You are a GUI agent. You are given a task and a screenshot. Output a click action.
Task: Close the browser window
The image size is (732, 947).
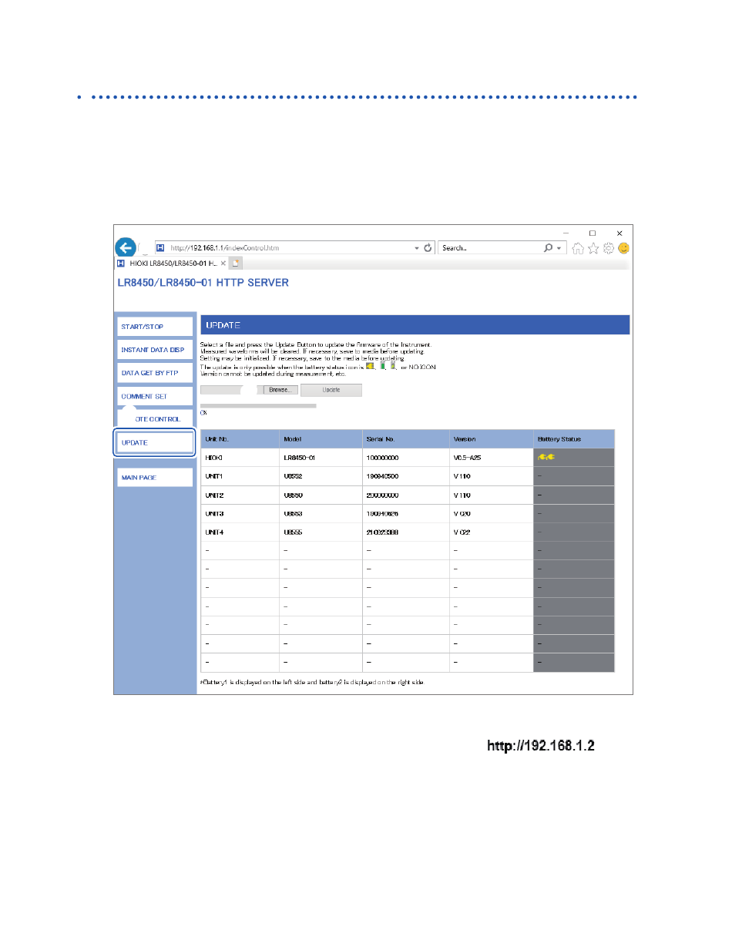pyautogui.click(x=620, y=233)
